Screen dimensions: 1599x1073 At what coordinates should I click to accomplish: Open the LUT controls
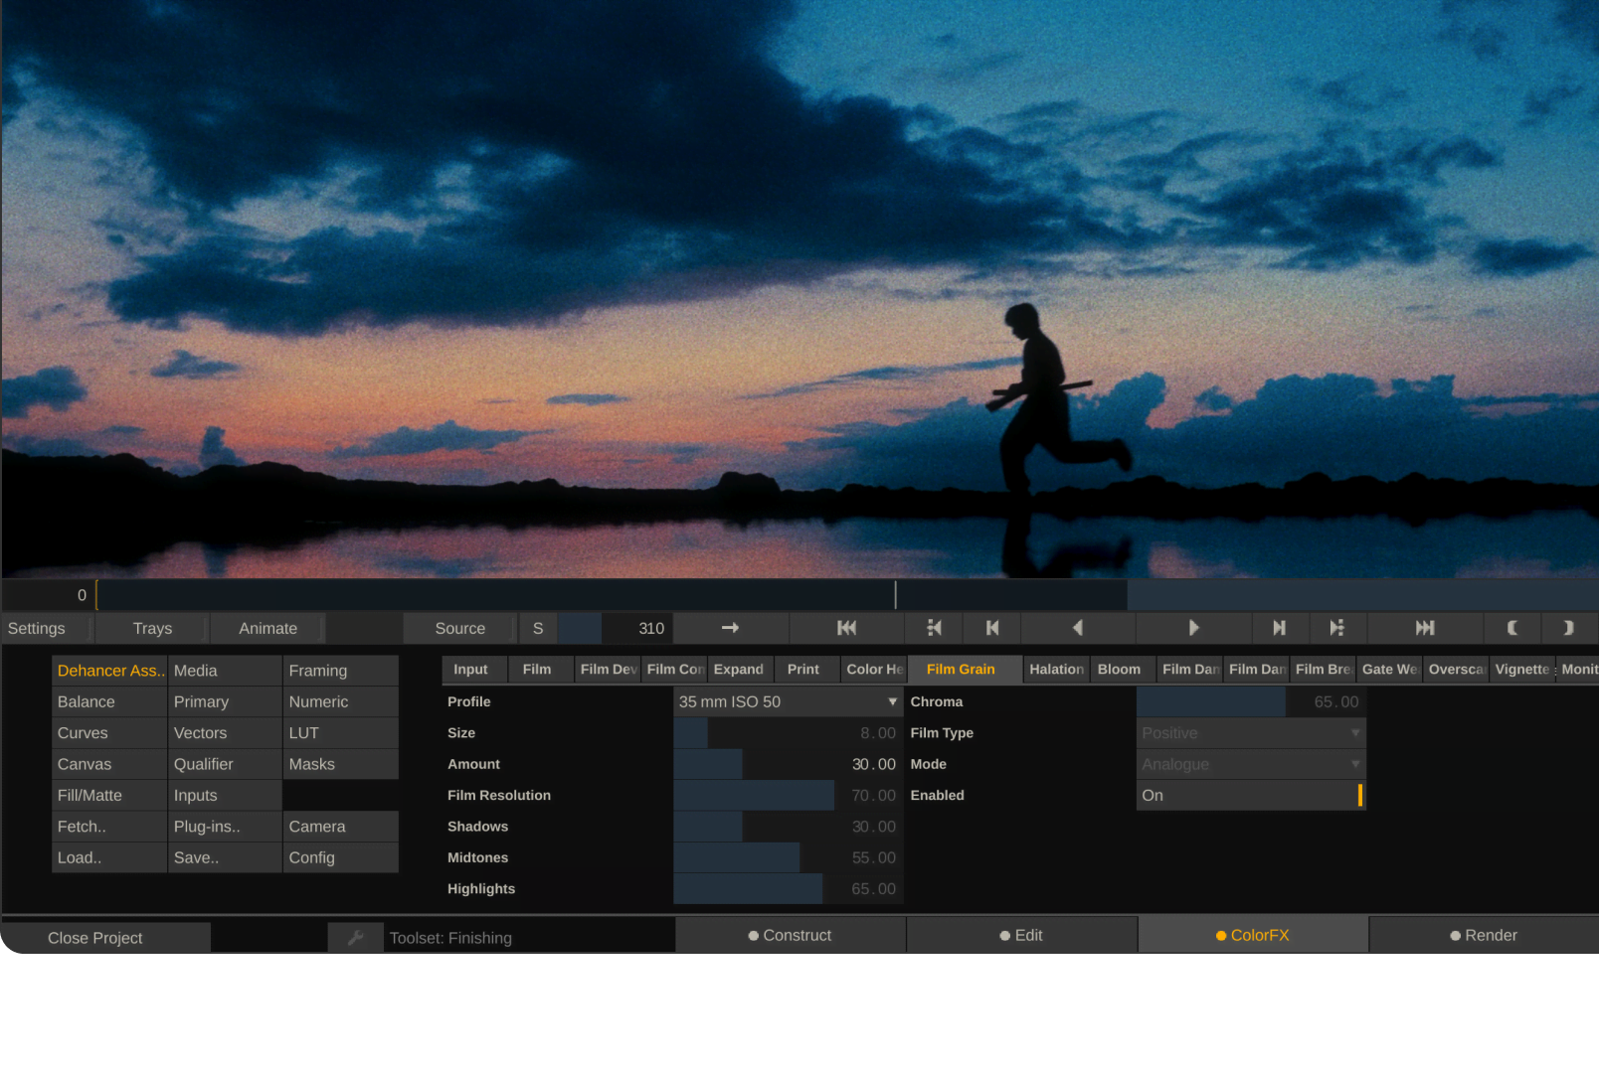pyautogui.click(x=340, y=733)
